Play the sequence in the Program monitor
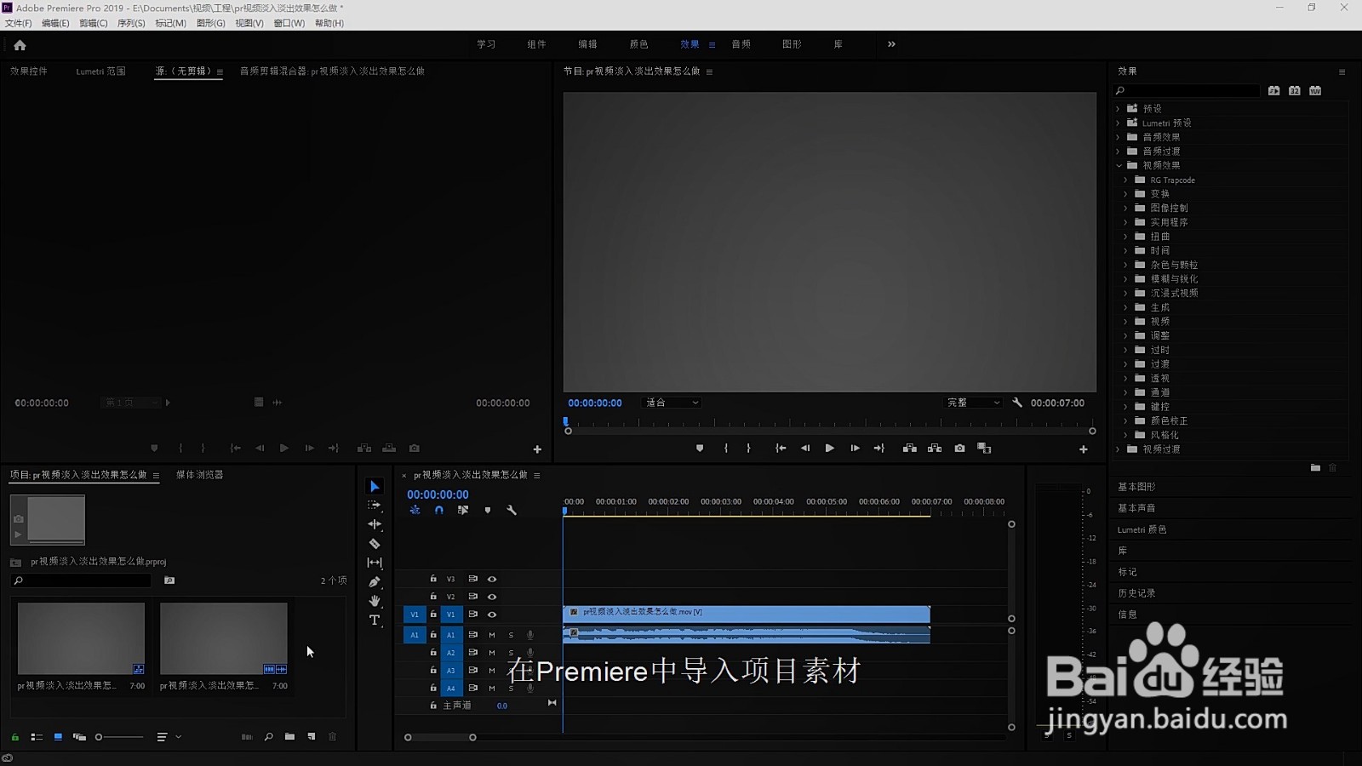This screenshot has height=766, width=1362. (830, 449)
